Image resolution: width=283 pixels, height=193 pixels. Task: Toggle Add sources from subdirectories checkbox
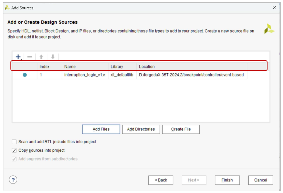(x=14, y=159)
